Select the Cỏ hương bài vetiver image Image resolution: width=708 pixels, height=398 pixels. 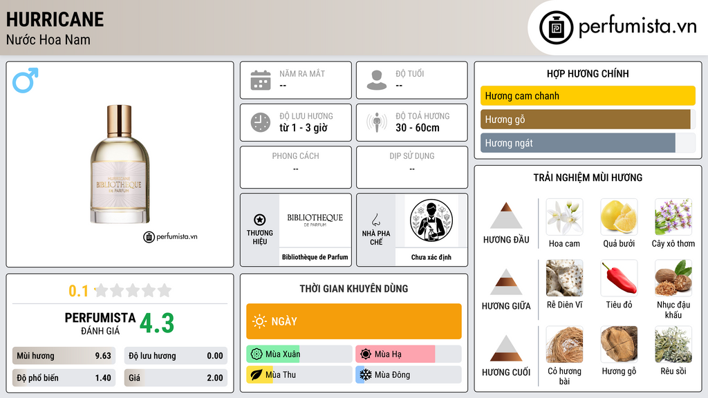tap(564, 345)
